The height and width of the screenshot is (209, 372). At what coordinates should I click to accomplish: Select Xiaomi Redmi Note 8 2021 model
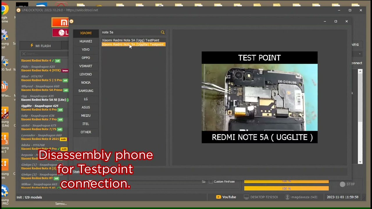click(x=40, y=139)
